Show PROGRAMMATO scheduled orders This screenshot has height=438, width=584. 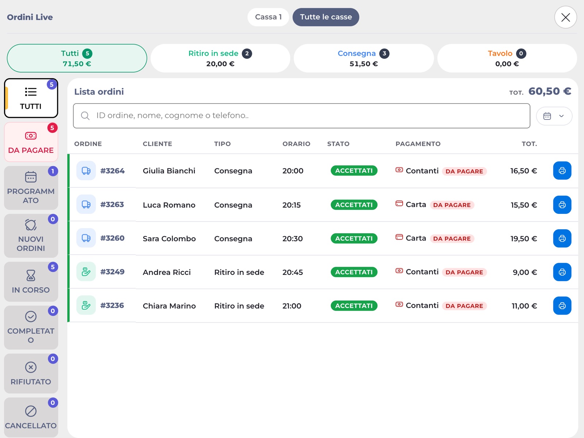point(31,188)
